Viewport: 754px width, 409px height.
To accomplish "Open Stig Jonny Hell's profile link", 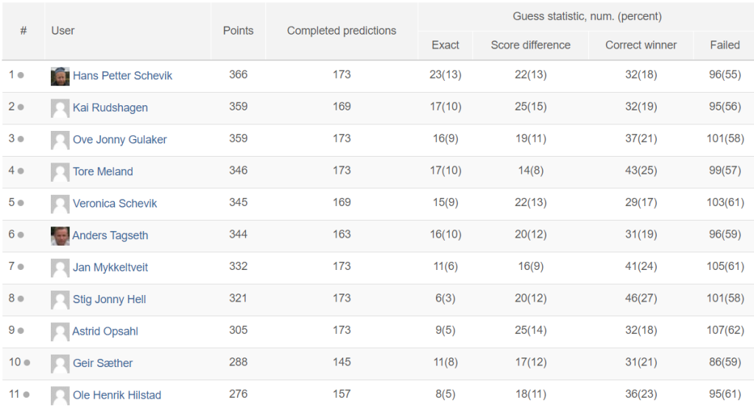I will pyautogui.click(x=109, y=299).
